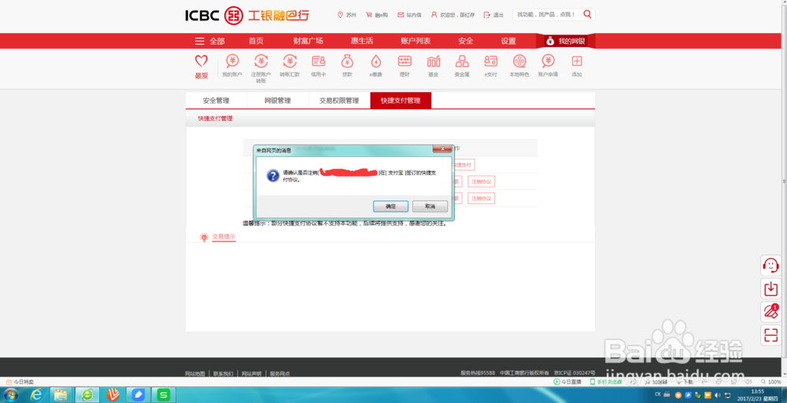Open Internet Explorer taskbar icon

click(x=36, y=395)
